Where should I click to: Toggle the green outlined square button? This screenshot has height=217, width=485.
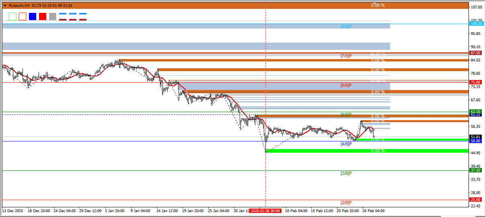(12, 16)
